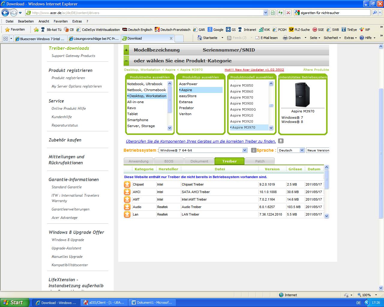Switch to the Patch tab
This screenshot has width=384, height=307.
(x=260, y=161)
